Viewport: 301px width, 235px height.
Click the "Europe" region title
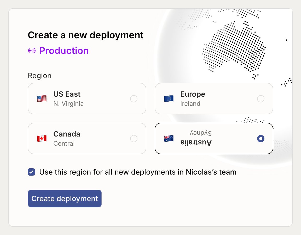pyautogui.click(x=193, y=94)
